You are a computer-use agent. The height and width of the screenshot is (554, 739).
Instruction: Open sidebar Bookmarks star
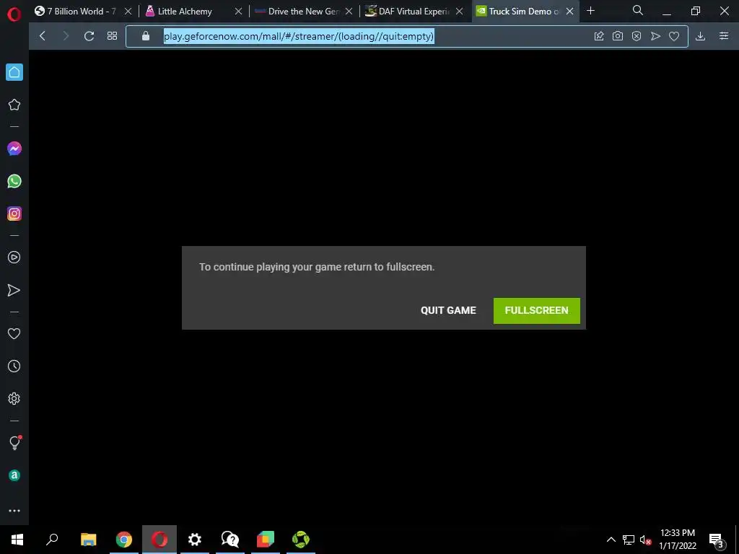pyautogui.click(x=14, y=105)
